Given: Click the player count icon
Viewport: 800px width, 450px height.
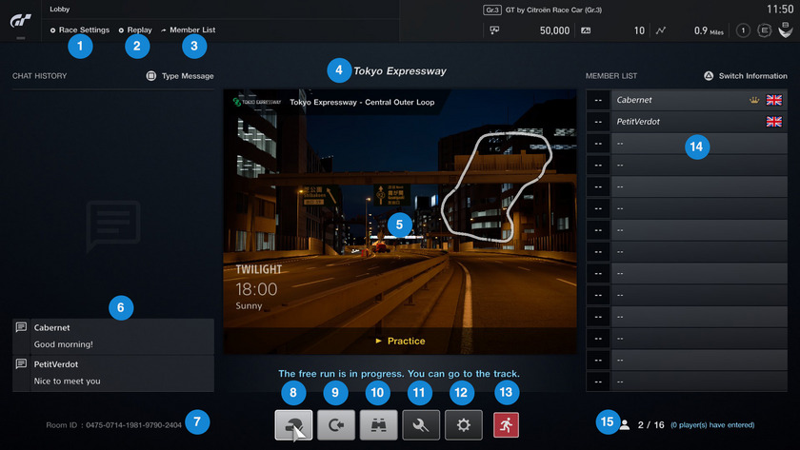Looking at the screenshot, I should [625, 425].
